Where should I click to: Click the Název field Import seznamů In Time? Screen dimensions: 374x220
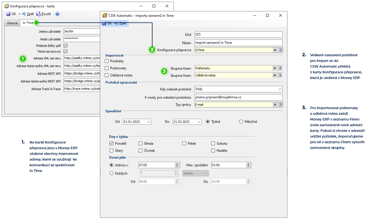click(239, 43)
